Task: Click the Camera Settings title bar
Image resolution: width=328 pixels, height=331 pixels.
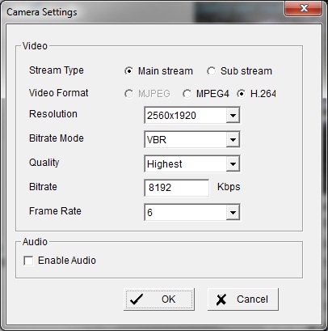Action: (143, 12)
